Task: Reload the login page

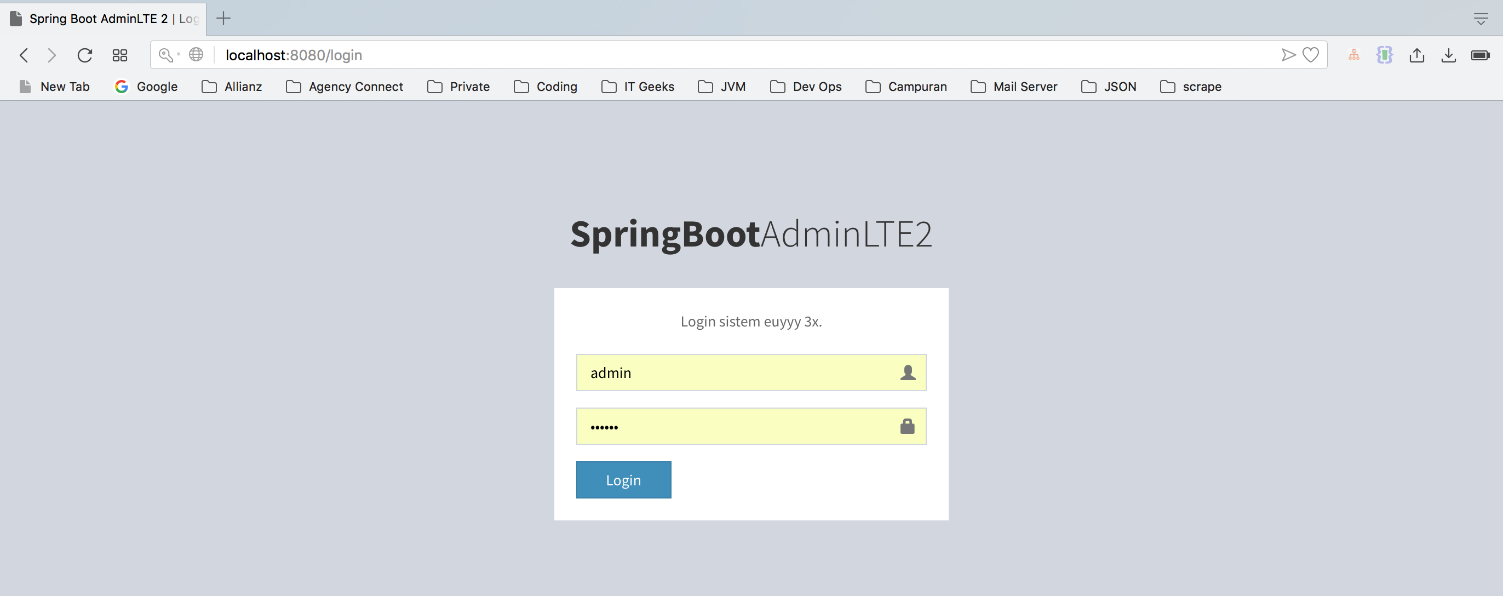Action: pyautogui.click(x=84, y=55)
